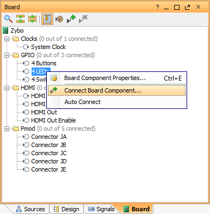Choose Connect Board Component menu entry
This screenshot has width=210, height=214.
(x=117, y=90)
